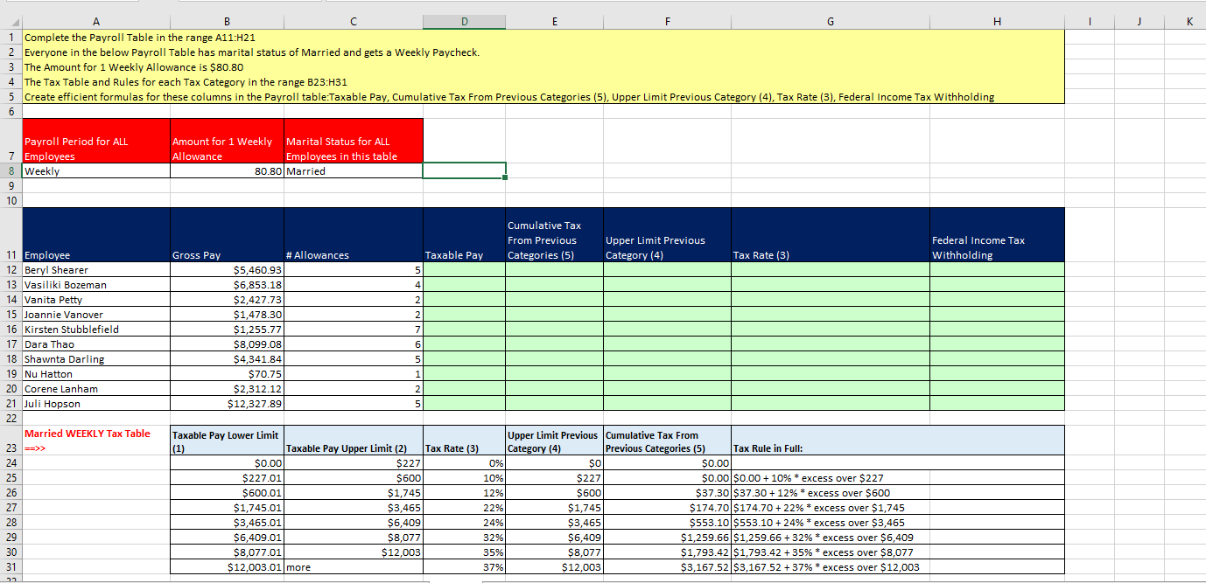Select column G header
This screenshot has height=583, width=1206.
[x=831, y=21]
